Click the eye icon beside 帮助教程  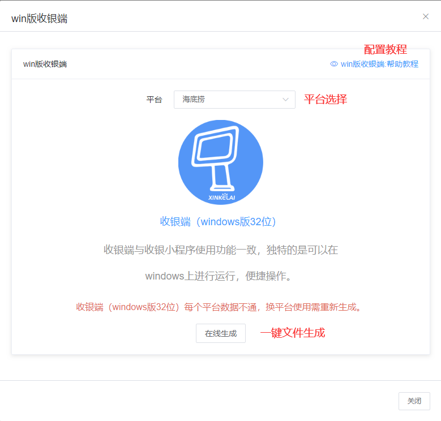pyautogui.click(x=334, y=64)
